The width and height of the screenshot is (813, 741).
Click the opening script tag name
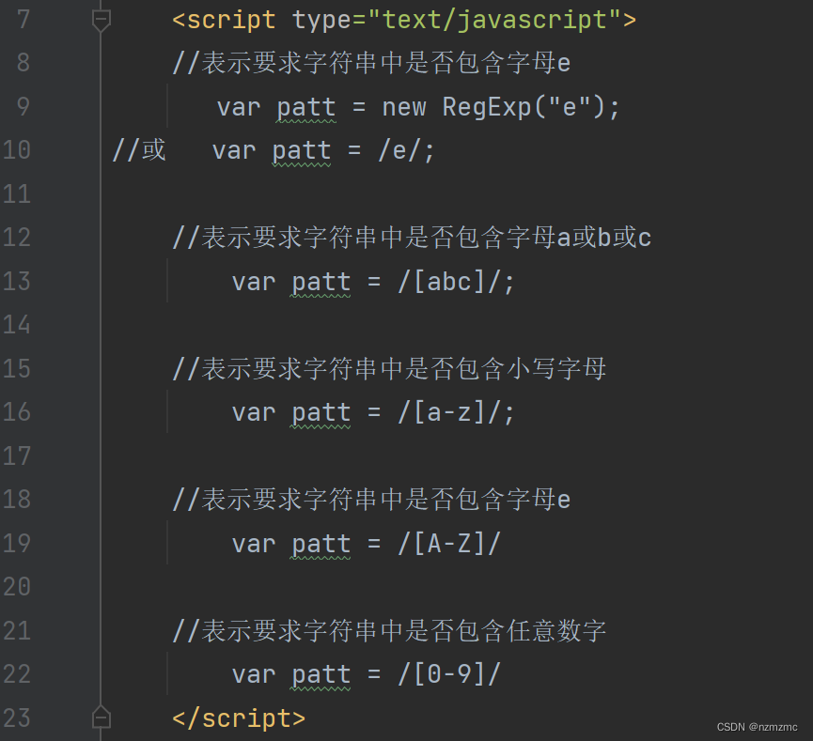coord(231,21)
